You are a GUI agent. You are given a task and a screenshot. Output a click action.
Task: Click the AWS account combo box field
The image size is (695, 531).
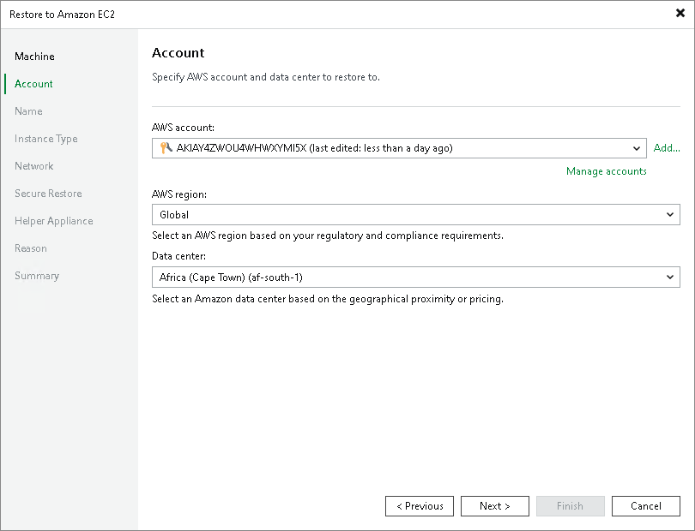(386, 148)
